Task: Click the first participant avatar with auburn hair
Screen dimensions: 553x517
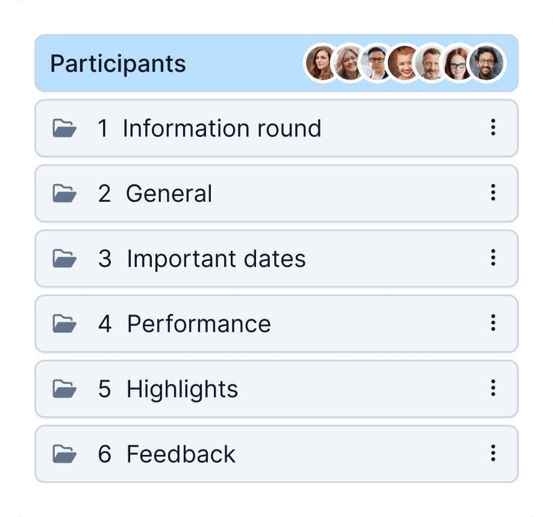Action: [320, 63]
